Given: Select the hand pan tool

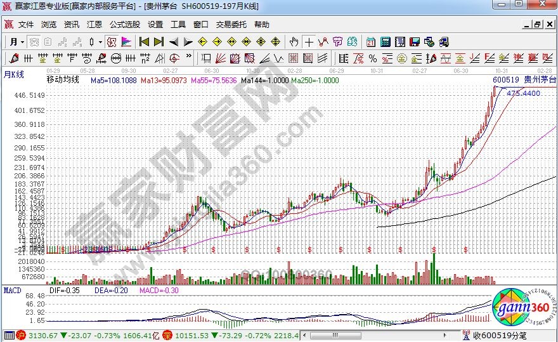Looking at the screenshot, I should point(294,42).
